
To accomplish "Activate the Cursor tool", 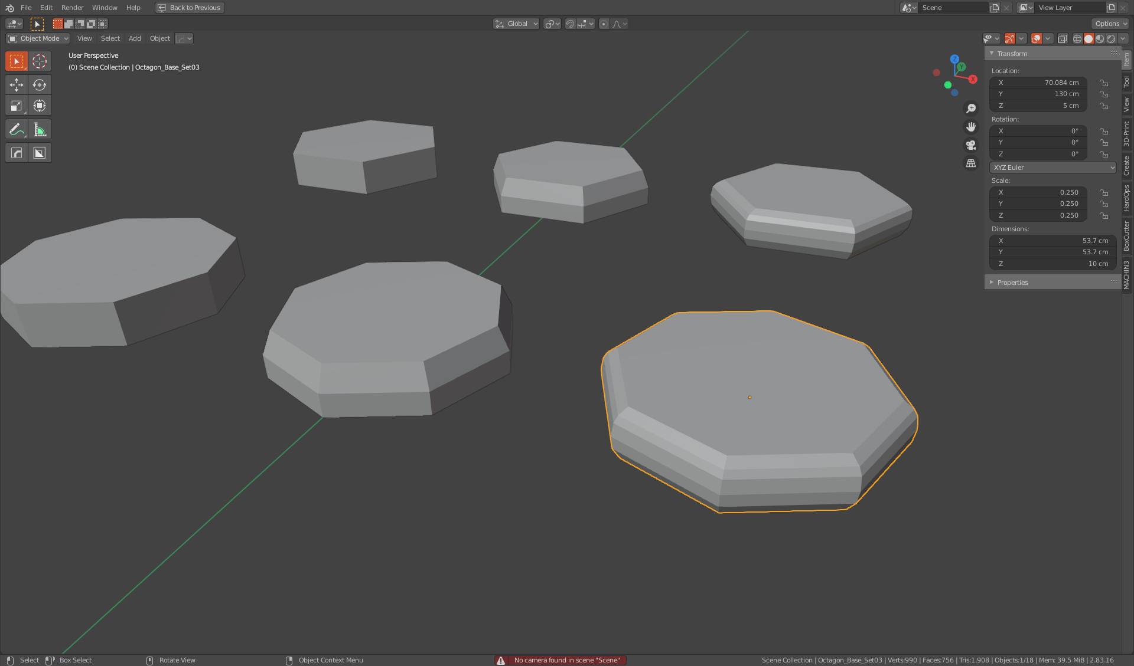I will click(x=40, y=61).
